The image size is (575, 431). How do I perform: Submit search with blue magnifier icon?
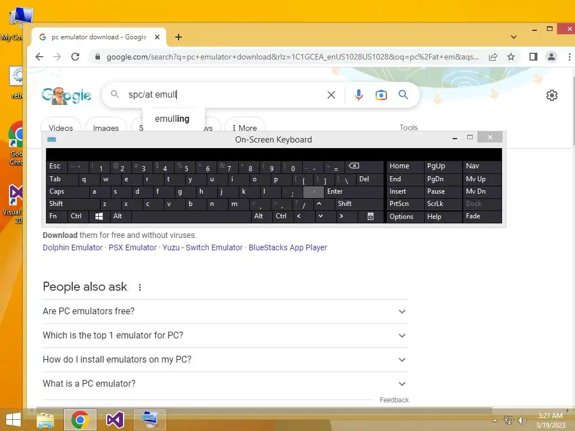pos(403,95)
